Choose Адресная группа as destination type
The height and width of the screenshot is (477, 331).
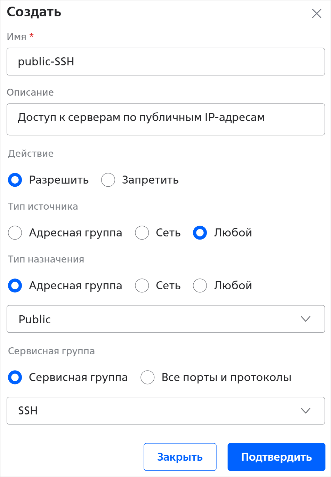pyautogui.click(x=15, y=285)
